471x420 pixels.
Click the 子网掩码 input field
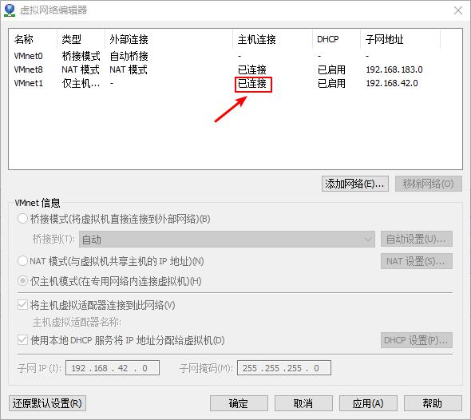point(284,368)
